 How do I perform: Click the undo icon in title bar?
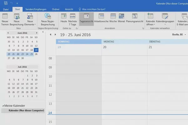pyautogui.click(x=12, y=3)
